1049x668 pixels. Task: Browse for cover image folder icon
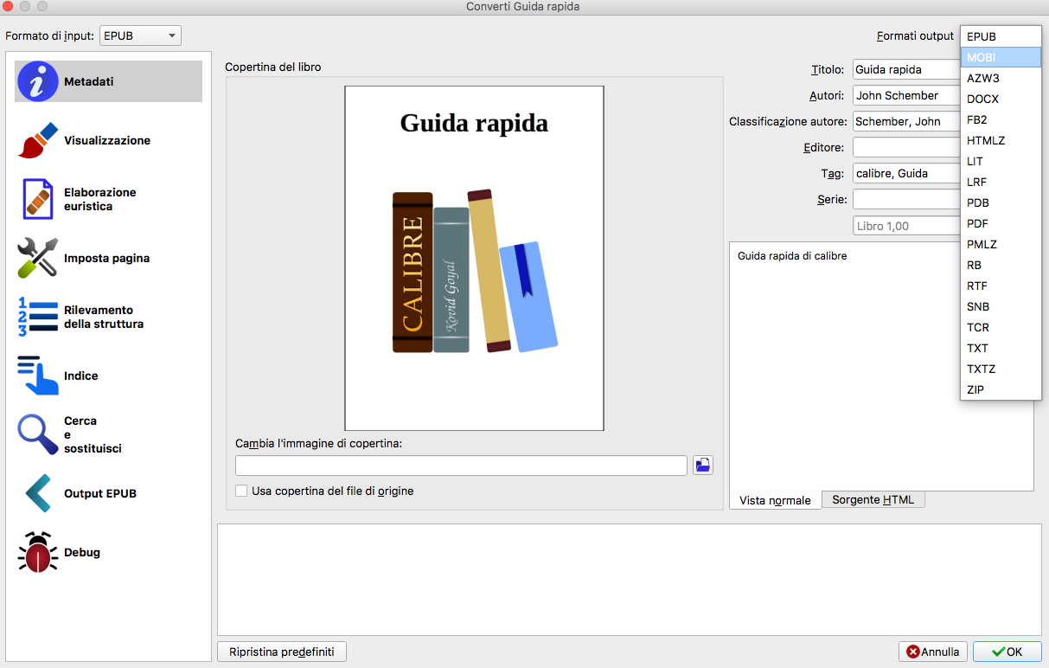click(702, 466)
